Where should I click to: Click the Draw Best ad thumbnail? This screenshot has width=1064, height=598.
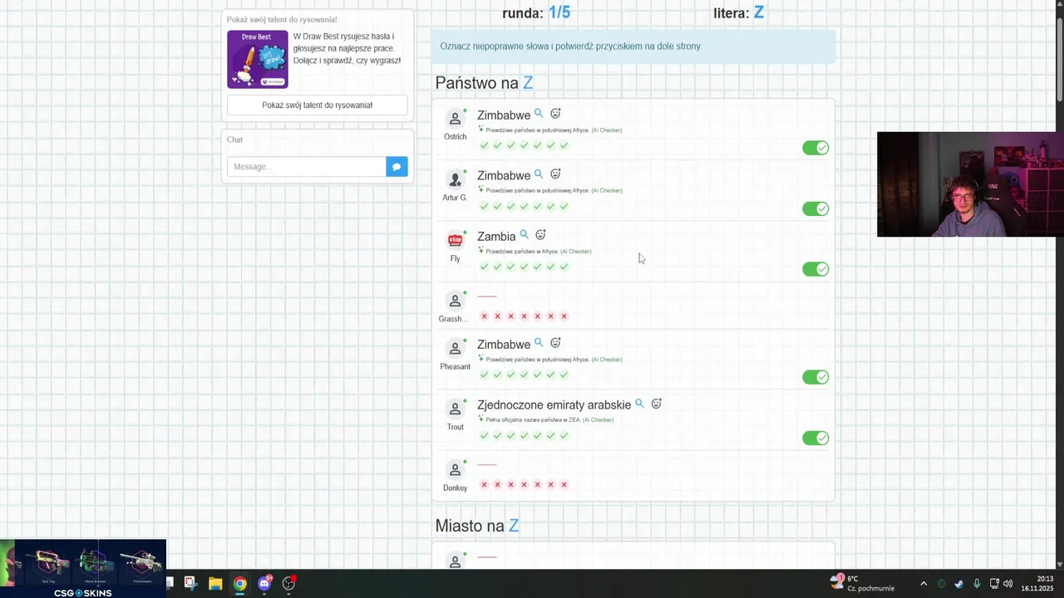pyautogui.click(x=258, y=59)
